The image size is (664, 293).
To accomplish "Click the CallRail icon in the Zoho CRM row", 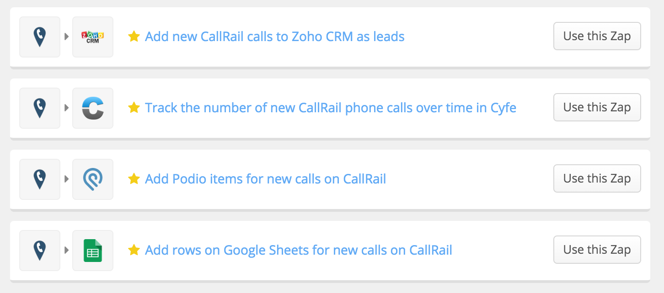I will tap(40, 37).
